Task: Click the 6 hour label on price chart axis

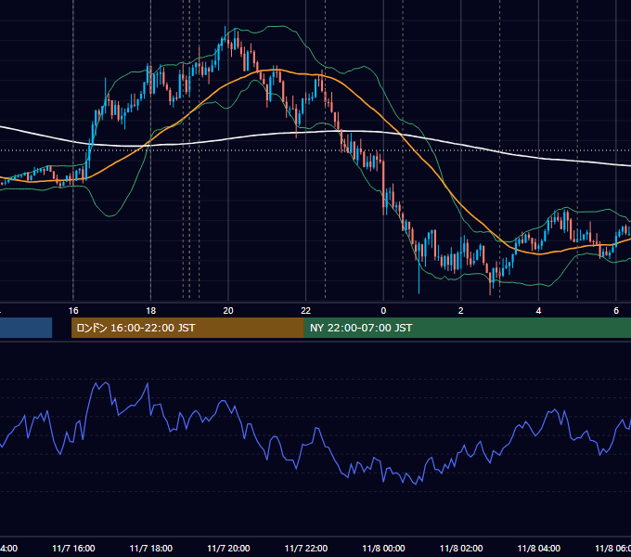Action: pos(616,311)
